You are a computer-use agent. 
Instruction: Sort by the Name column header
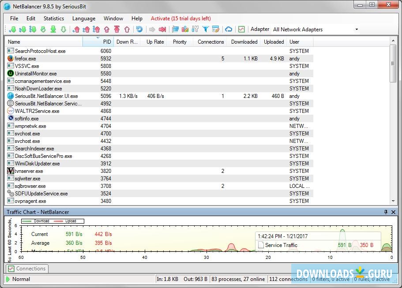[44, 42]
